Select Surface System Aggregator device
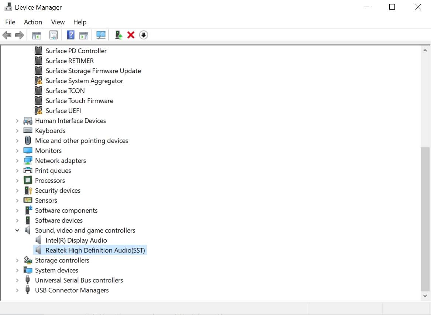 [84, 81]
